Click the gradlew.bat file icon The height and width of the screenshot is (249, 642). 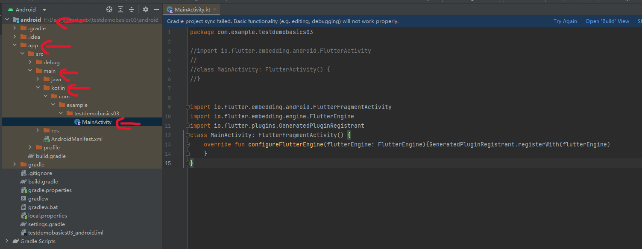pos(24,207)
